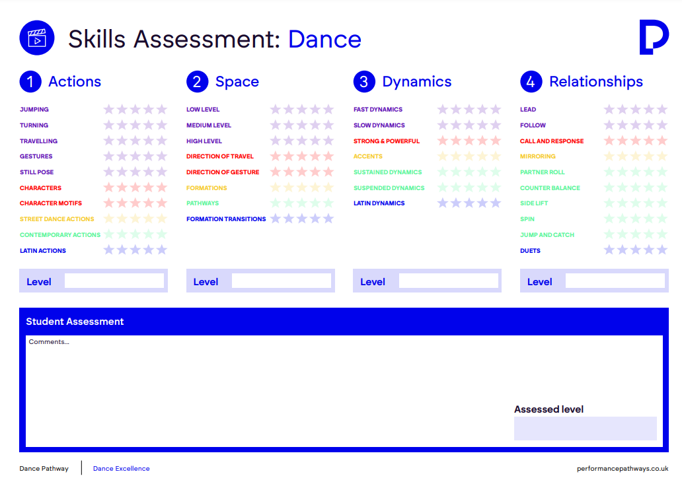This screenshot has width=682, height=480.
Task: Click the COUNTER BALANCE label
Action: point(550,188)
